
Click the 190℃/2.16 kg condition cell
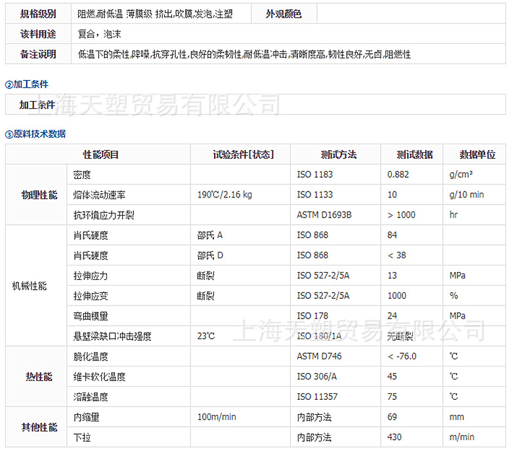[x=241, y=195]
